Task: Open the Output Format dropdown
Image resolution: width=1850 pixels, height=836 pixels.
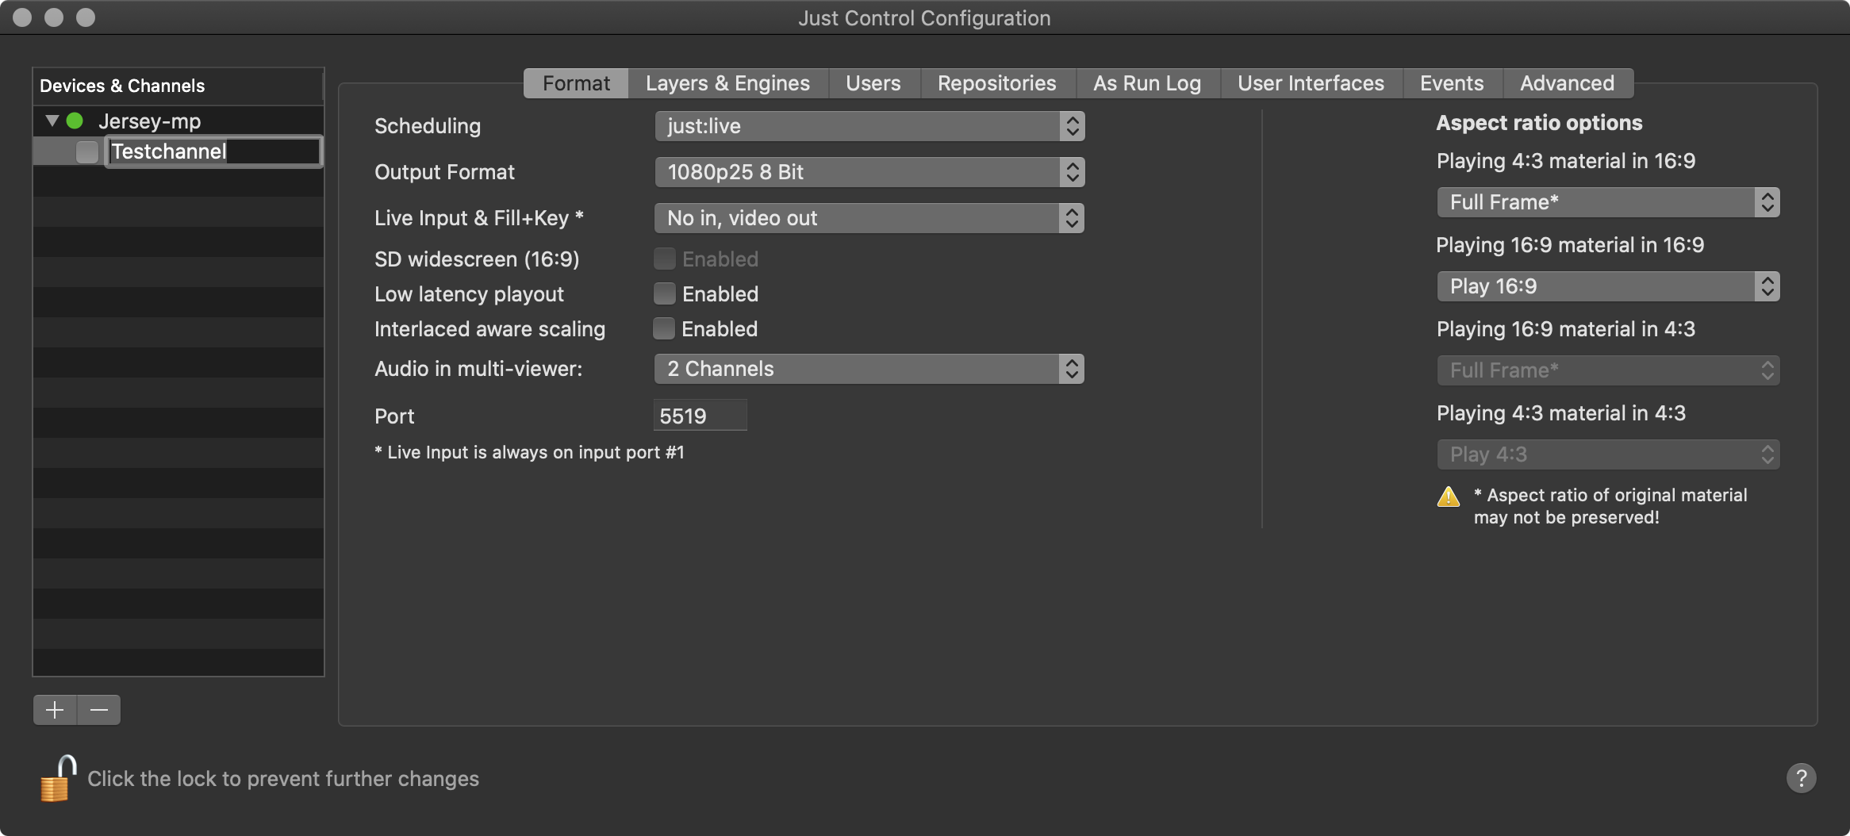Action: coord(869,172)
